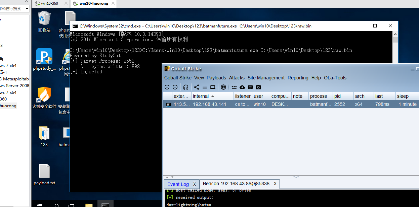Image resolution: width=419 pixels, height=207 pixels.
Task: Open Credentials via the password-dots icon
Action: click(234, 87)
